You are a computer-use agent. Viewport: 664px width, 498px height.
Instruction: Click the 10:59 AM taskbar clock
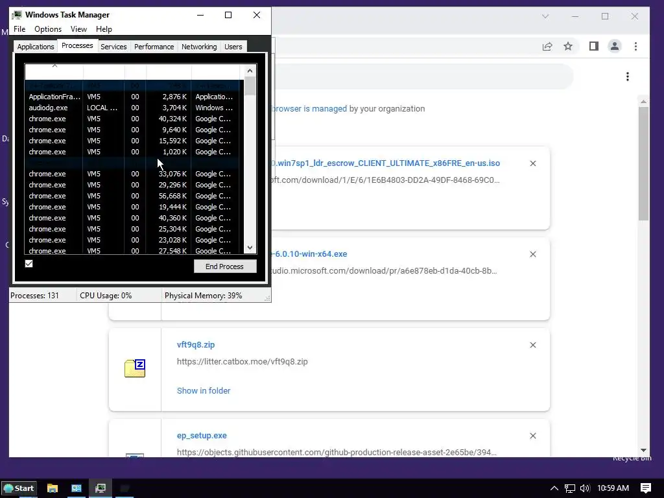pos(613,488)
